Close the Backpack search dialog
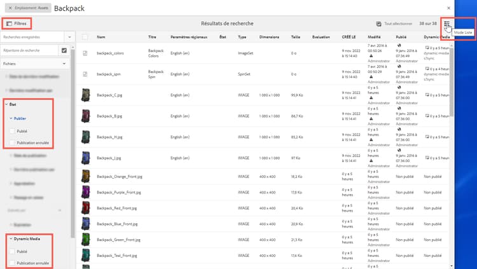 [448, 8]
